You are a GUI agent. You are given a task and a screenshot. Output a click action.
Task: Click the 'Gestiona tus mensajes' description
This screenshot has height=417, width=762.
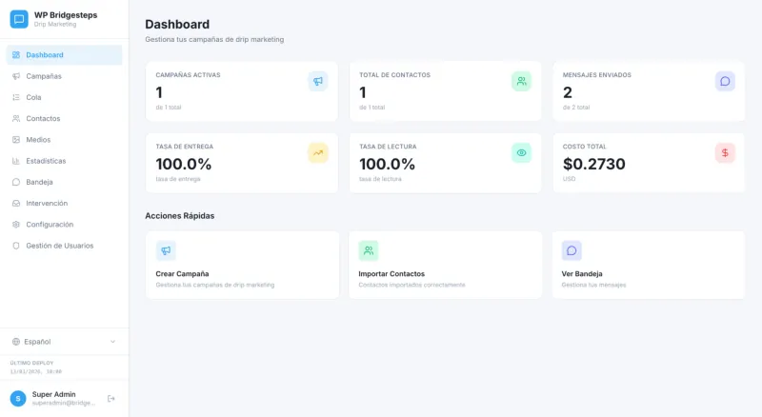coord(593,285)
